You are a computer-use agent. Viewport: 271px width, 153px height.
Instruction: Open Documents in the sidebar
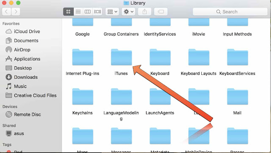pos(22,41)
